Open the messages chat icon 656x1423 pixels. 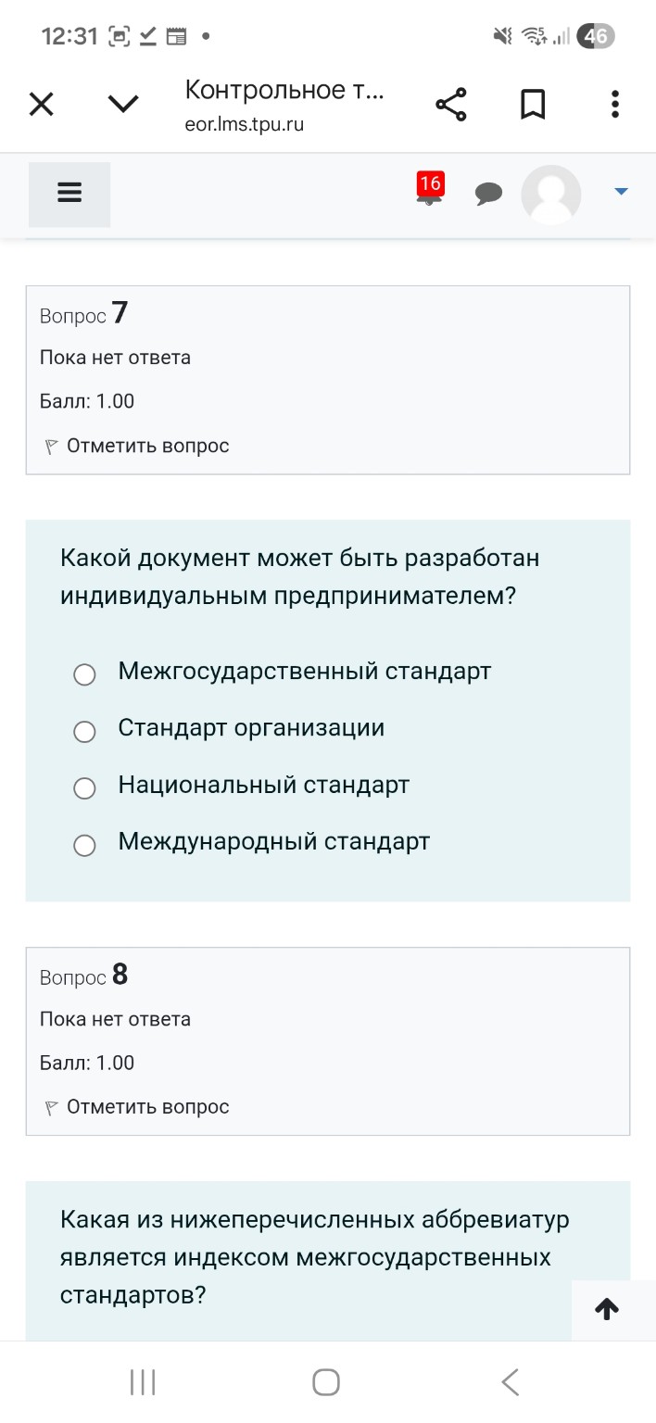(489, 193)
